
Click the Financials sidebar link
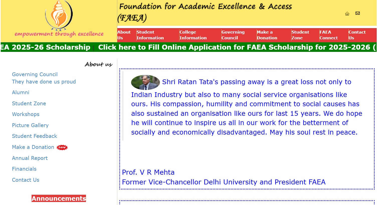24,169
